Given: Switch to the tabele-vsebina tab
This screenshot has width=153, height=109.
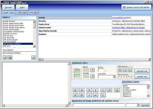Looking at the screenshot, I should coord(8,13).
